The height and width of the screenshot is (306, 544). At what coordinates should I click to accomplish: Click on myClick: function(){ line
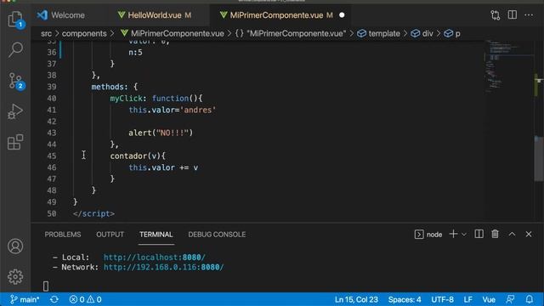(156, 99)
